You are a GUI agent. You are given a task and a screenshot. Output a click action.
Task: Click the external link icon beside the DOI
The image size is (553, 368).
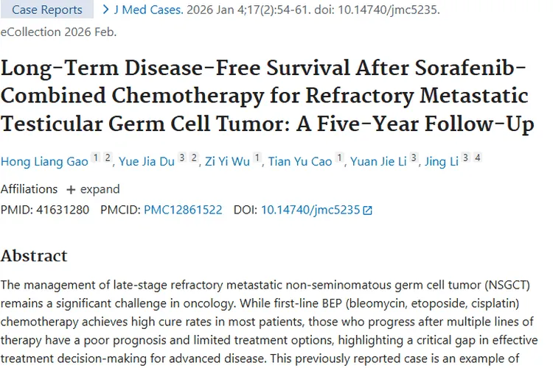(x=368, y=210)
